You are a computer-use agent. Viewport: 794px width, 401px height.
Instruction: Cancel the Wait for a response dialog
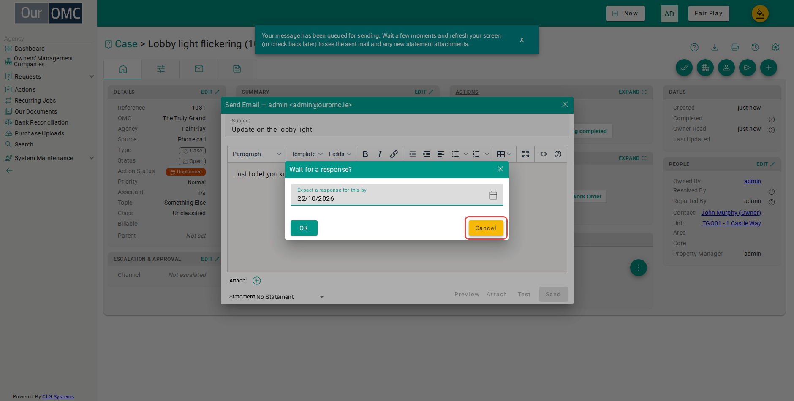pos(486,228)
